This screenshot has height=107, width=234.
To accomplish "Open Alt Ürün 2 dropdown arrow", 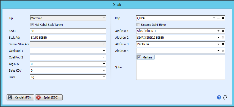I will coord(218,38).
